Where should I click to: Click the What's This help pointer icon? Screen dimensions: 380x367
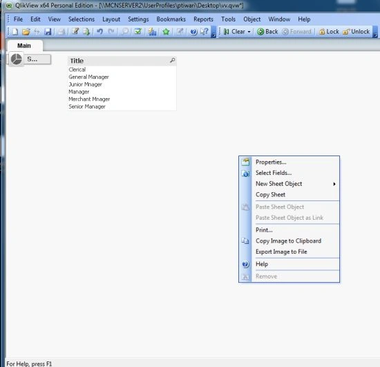205,32
